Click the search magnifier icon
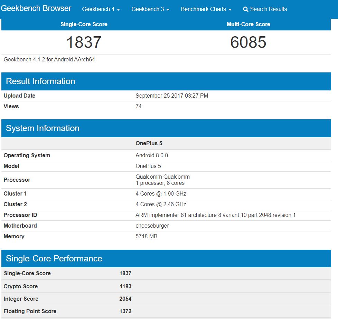338x319 pixels. [245, 9]
